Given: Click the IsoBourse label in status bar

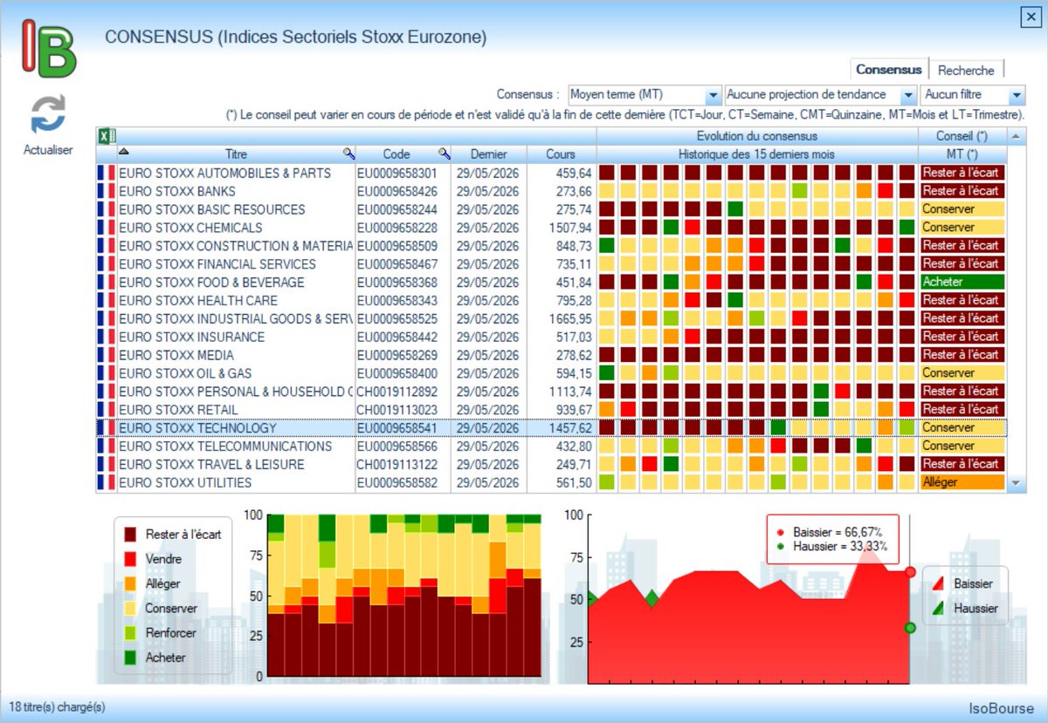Looking at the screenshot, I should (1001, 708).
